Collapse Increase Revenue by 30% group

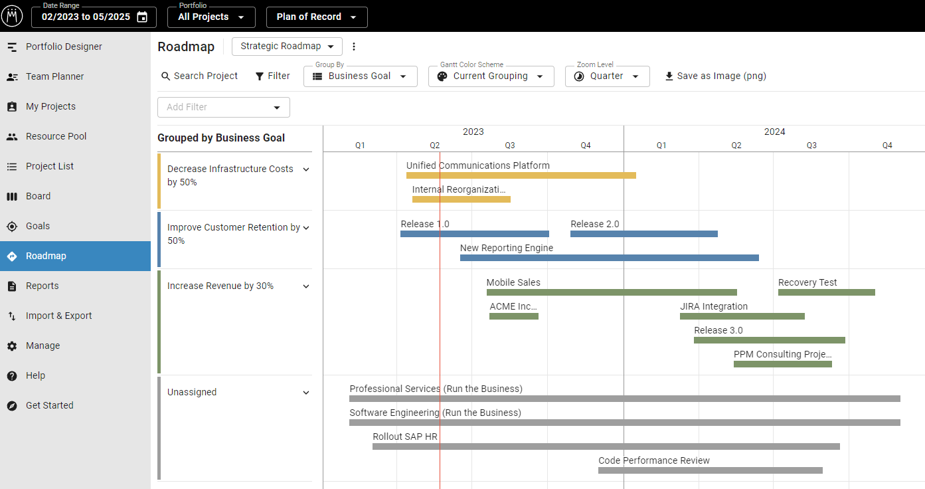(306, 286)
